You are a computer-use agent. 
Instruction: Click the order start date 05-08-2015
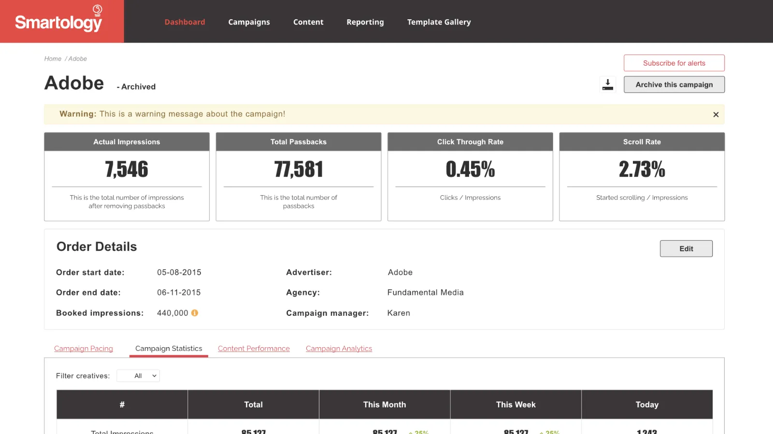179,272
